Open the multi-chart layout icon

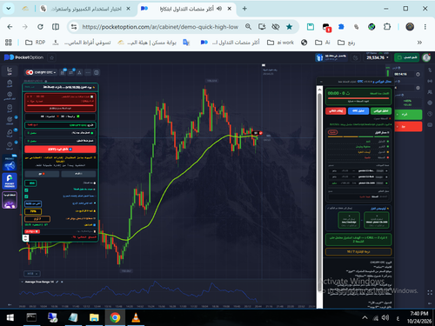tap(97, 72)
